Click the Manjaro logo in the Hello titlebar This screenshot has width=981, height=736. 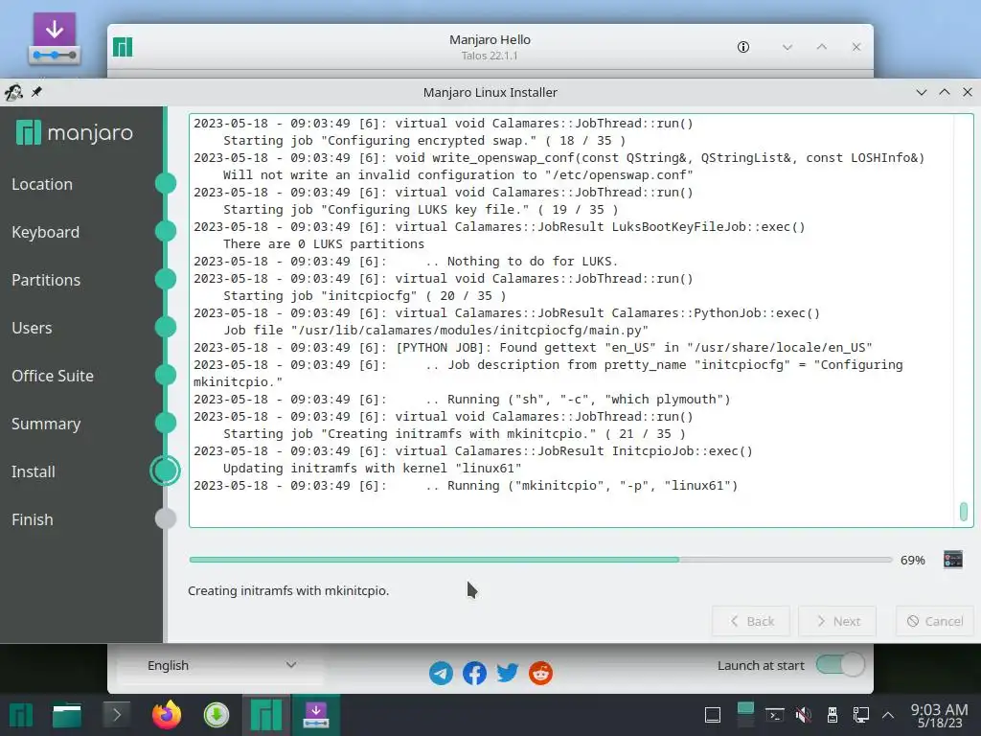(123, 47)
